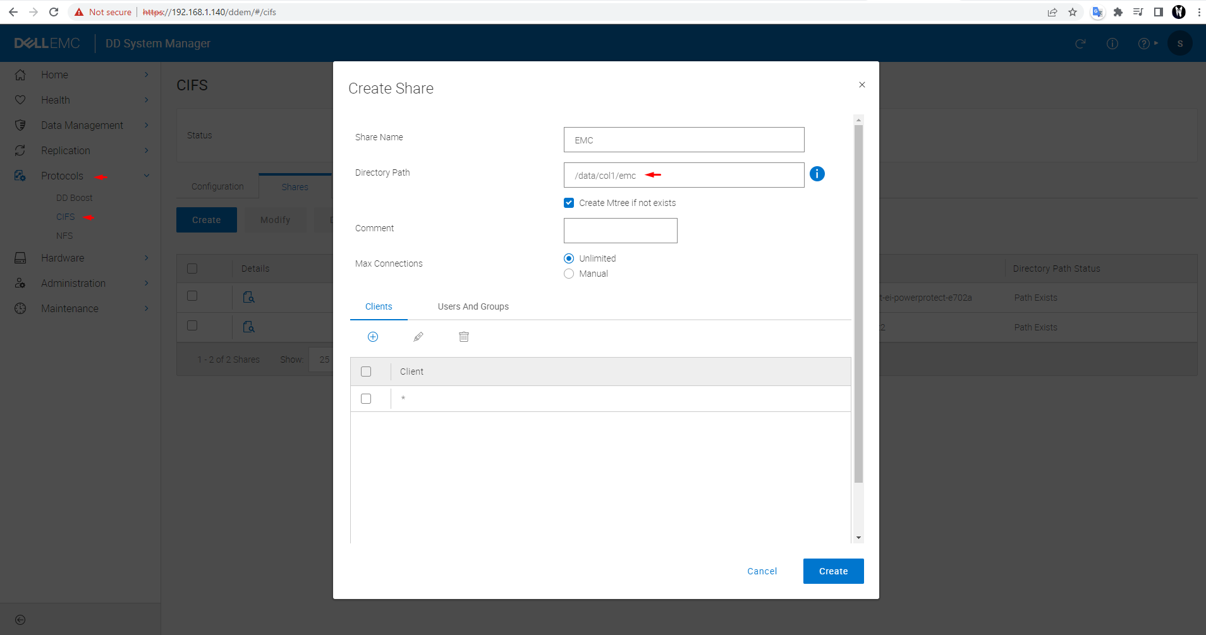
Task: Click into the Comment text box
Action: click(620, 231)
